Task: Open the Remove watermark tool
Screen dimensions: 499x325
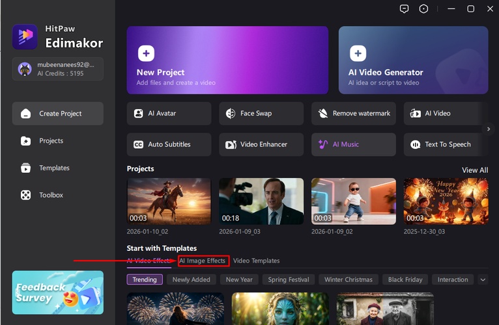Action: [353, 113]
